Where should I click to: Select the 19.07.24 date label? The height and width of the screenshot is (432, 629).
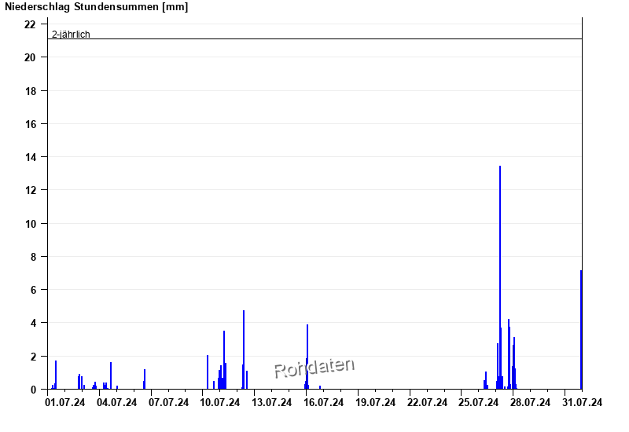pyautogui.click(x=376, y=403)
